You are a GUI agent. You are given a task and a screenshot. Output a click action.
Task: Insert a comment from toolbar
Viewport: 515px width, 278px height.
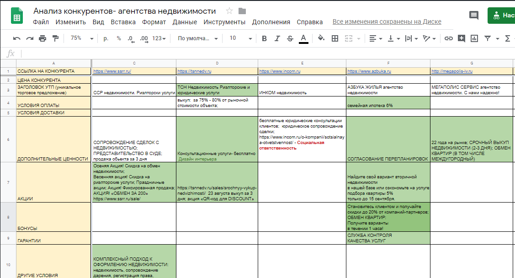click(x=461, y=38)
